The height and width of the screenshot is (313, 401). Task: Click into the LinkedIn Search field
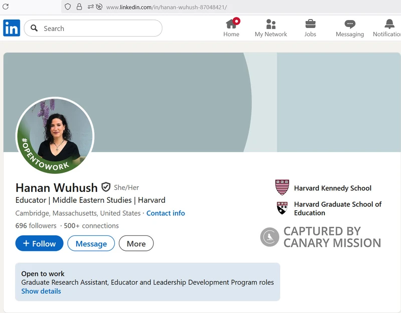pyautogui.click(x=100, y=29)
